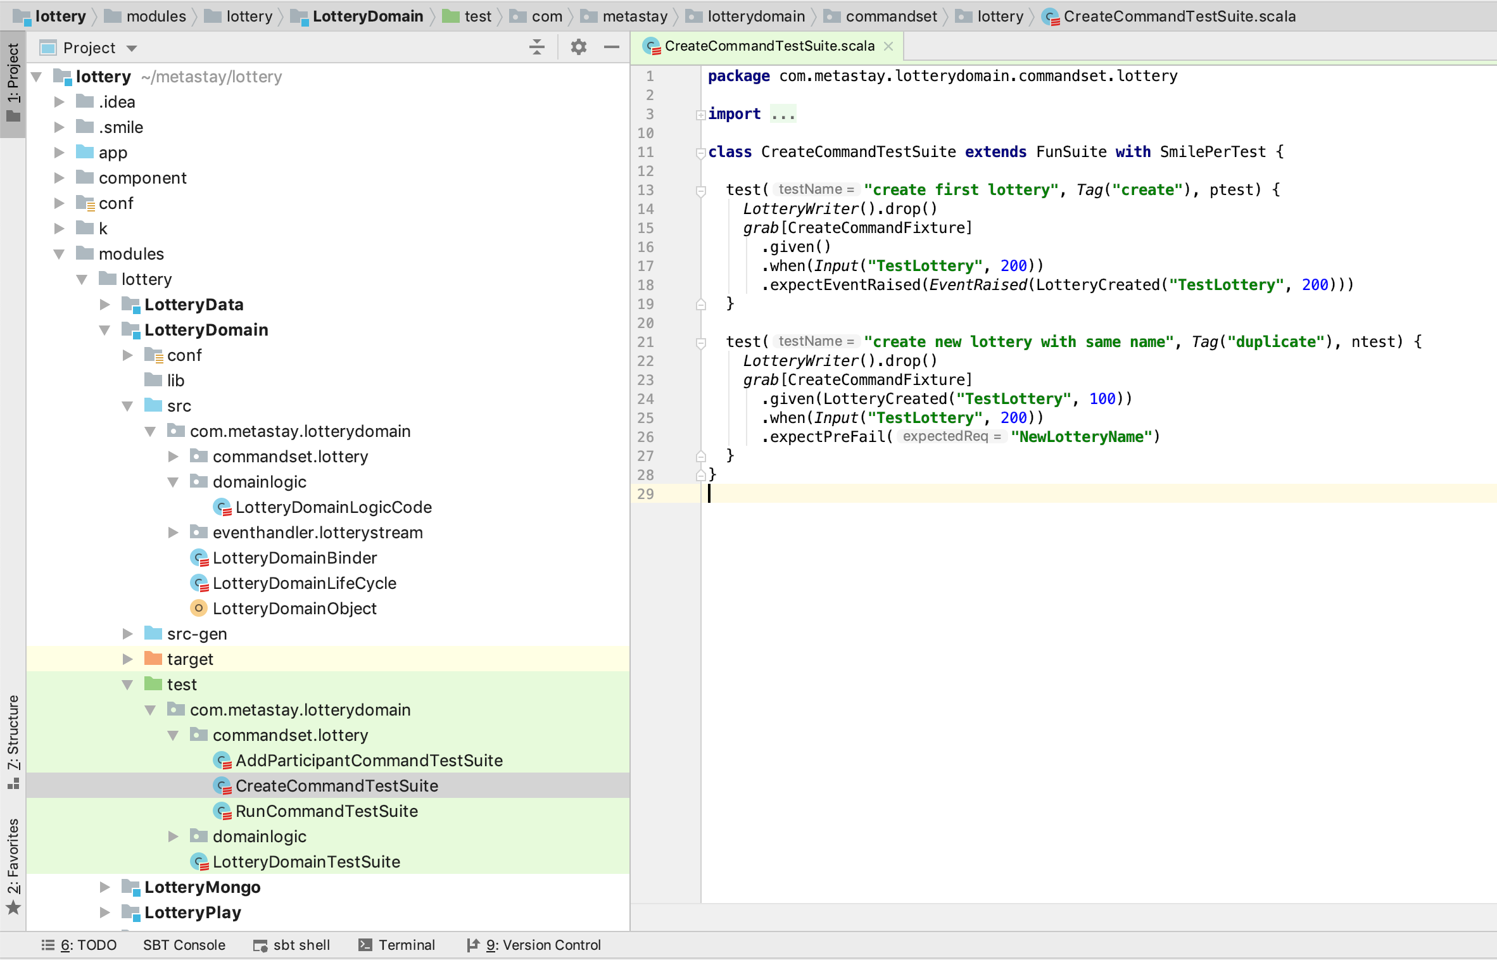1497x960 pixels.
Task: Click LotteryDomain in the breadcrumb path
Action: tap(367, 16)
